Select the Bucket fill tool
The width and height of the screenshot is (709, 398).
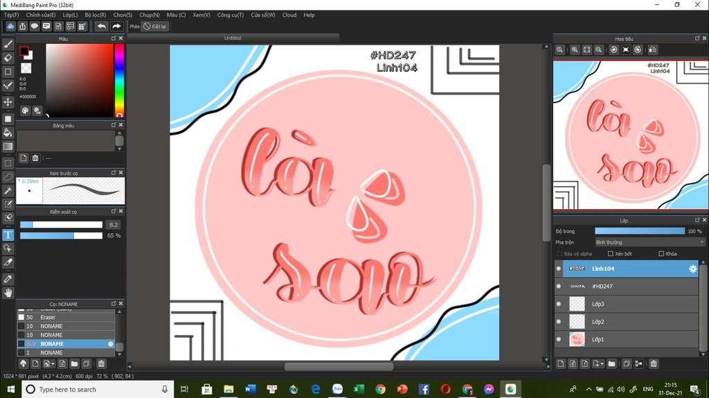point(8,132)
